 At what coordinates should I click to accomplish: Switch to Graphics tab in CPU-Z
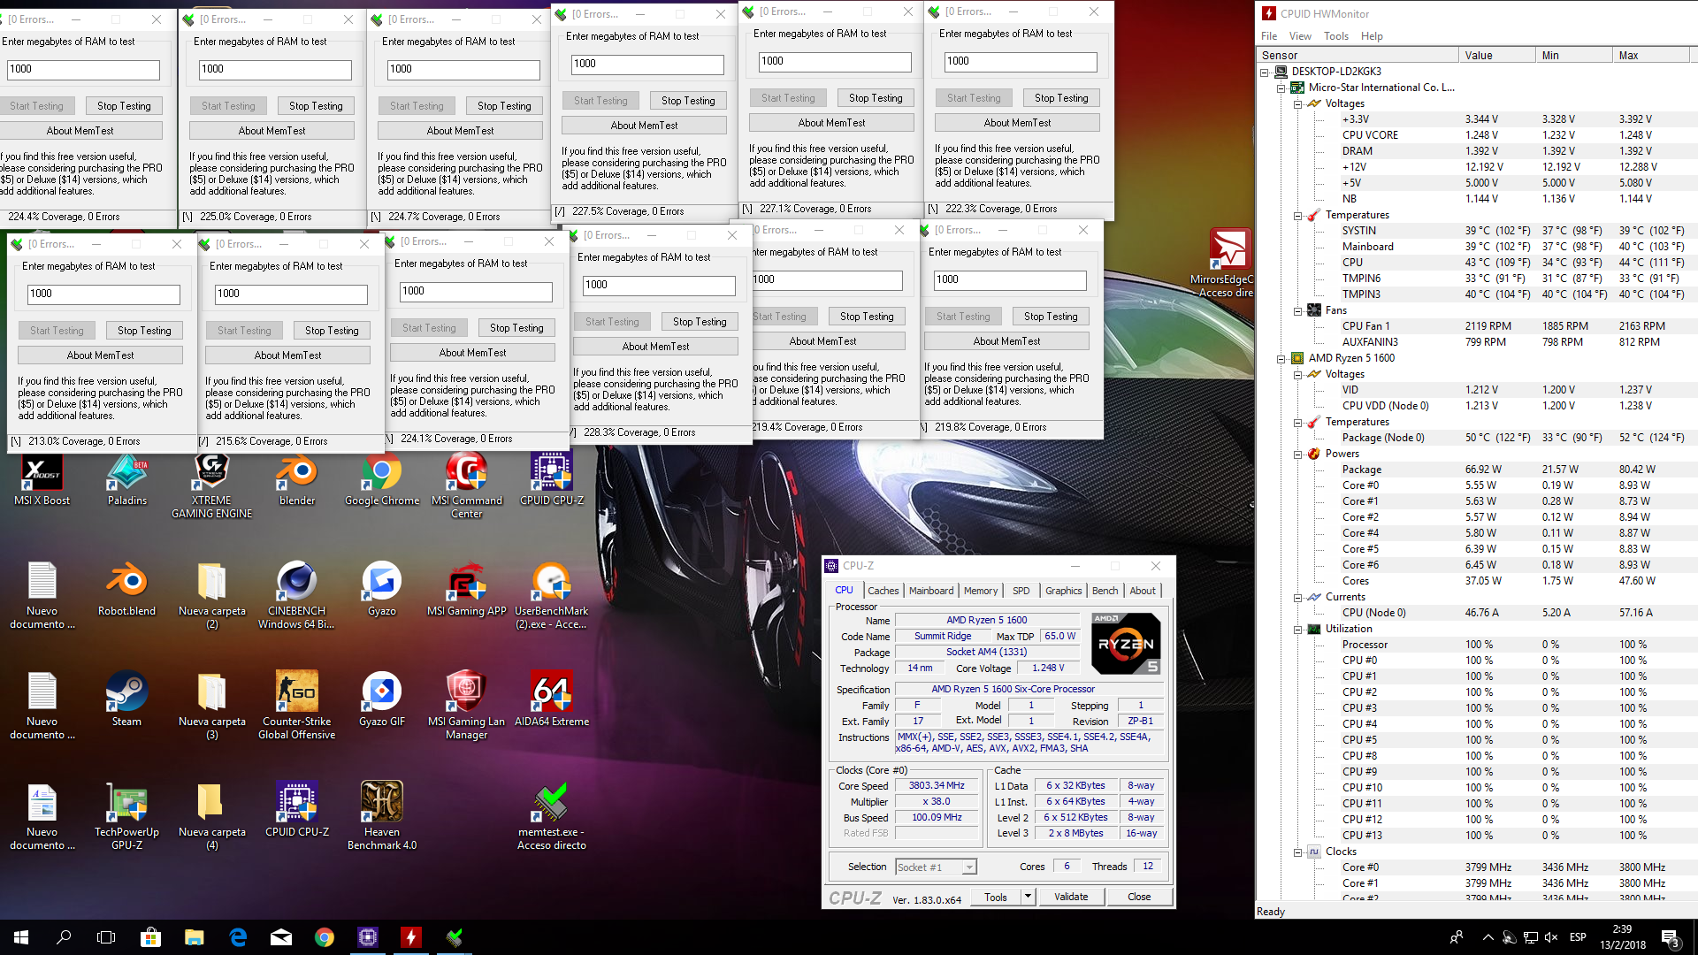(x=1063, y=591)
